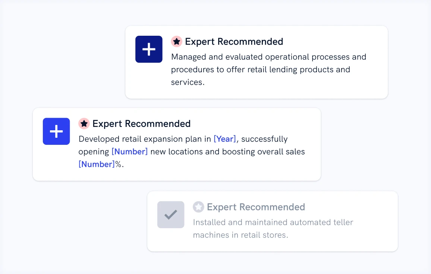The image size is (431, 274).
Task: Click the dark navy plus icon
Action: point(149,49)
